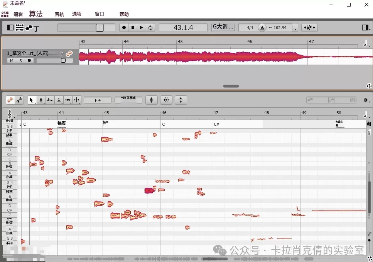The width and height of the screenshot is (373, 262).
Task: Open the quantize time macro
Action: pyautogui.click(x=166, y=100)
